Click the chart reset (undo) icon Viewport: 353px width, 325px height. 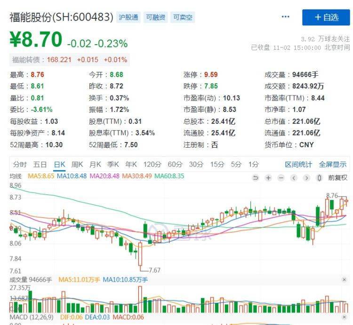click(256, 178)
